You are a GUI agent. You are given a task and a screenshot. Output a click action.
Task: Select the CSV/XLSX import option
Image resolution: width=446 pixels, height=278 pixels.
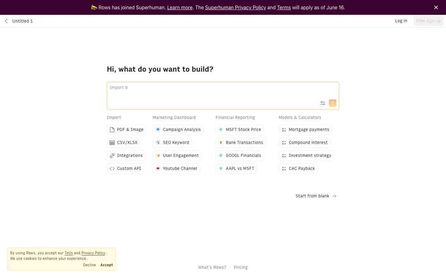click(123, 143)
